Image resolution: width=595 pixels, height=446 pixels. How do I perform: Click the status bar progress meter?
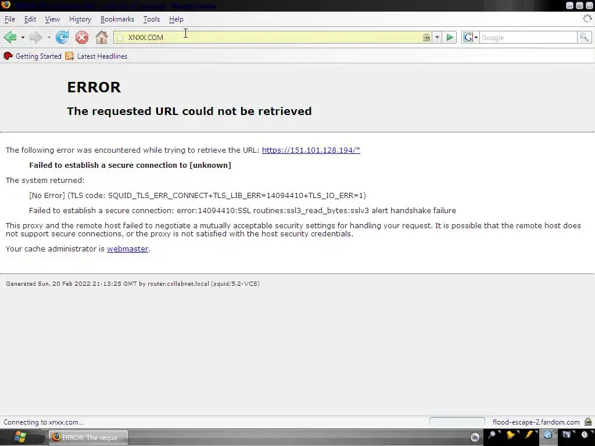click(x=457, y=422)
